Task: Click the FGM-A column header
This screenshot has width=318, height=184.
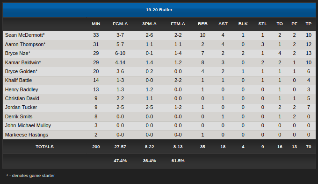Action: [120, 24]
